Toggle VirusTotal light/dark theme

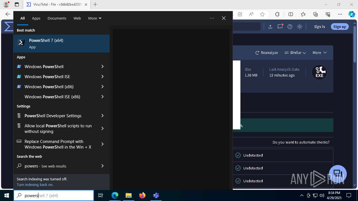coord(300,27)
